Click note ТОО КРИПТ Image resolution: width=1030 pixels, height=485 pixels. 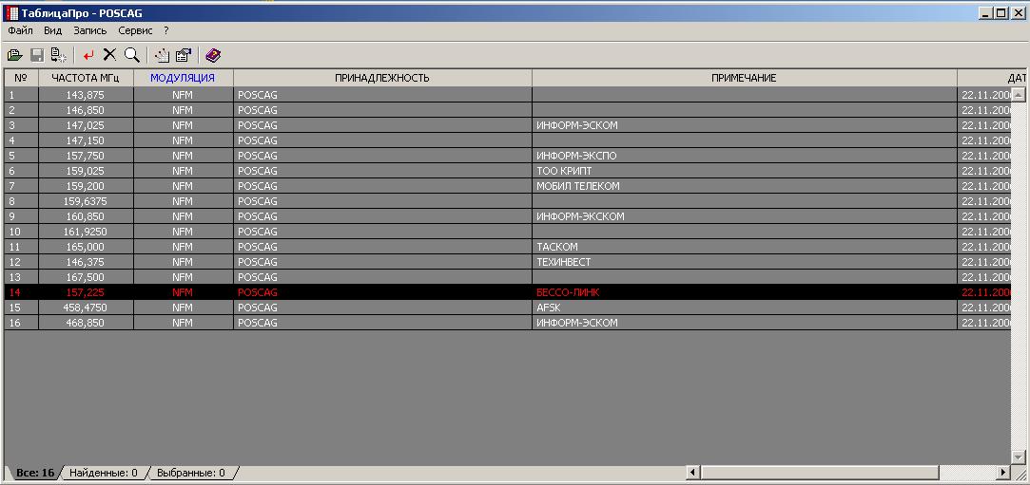(564, 171)
